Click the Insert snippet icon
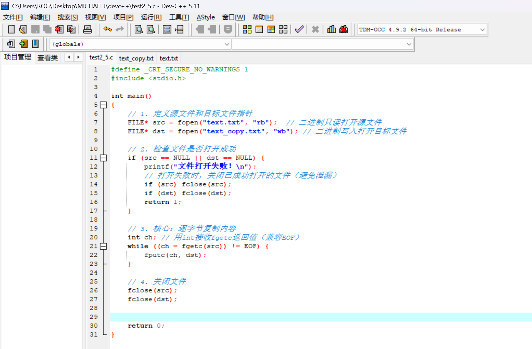532x349 pixels. coord(11,44)
